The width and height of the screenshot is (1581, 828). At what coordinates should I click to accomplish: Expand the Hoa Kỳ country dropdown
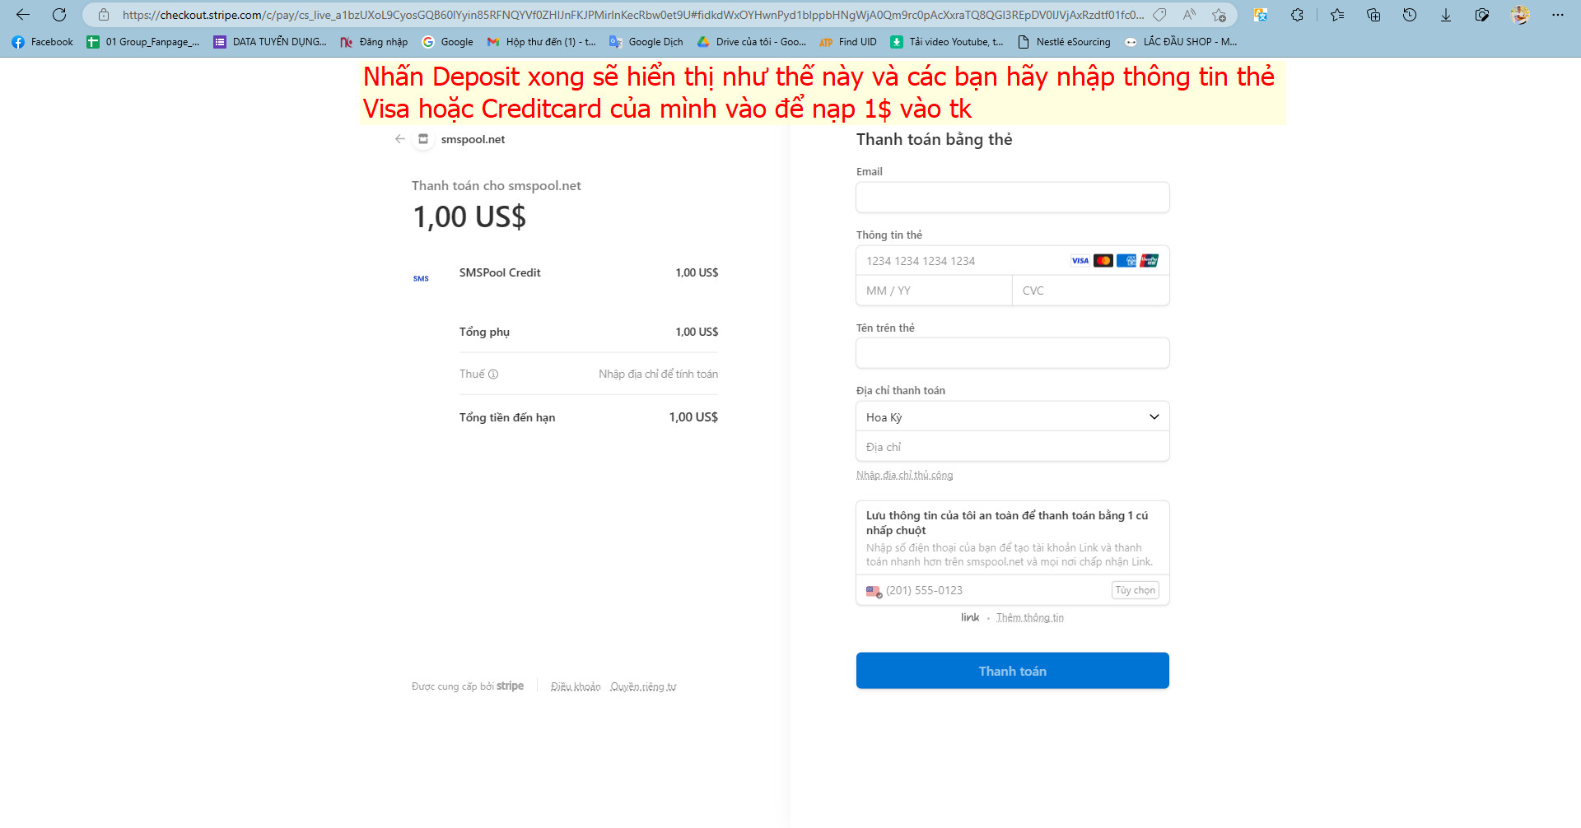coord(1012,416)
